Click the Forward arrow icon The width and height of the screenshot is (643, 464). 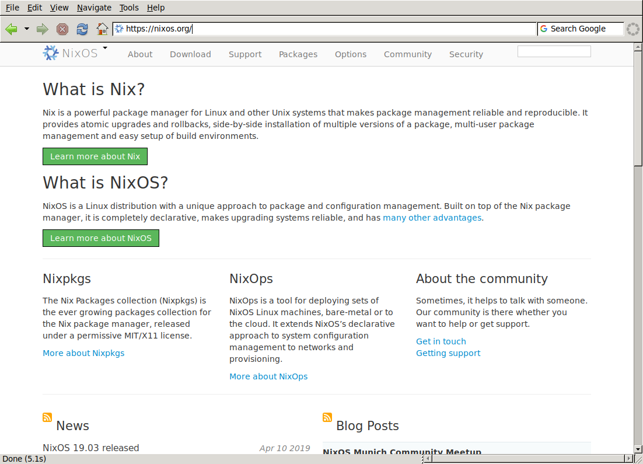(x=42, y=29)
